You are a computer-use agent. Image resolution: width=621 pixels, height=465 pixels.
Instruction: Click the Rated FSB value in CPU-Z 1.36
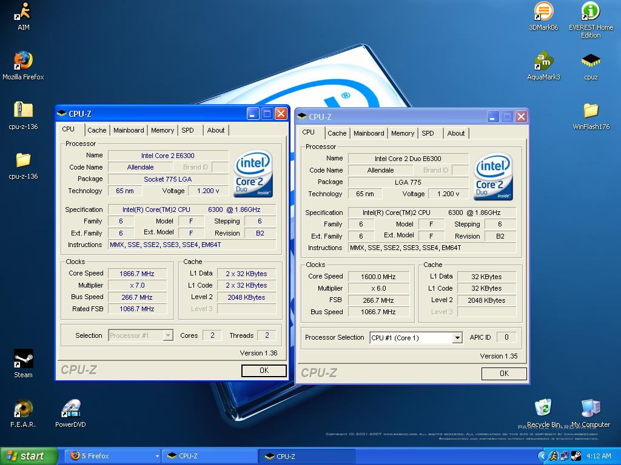[x=137, y=309]
